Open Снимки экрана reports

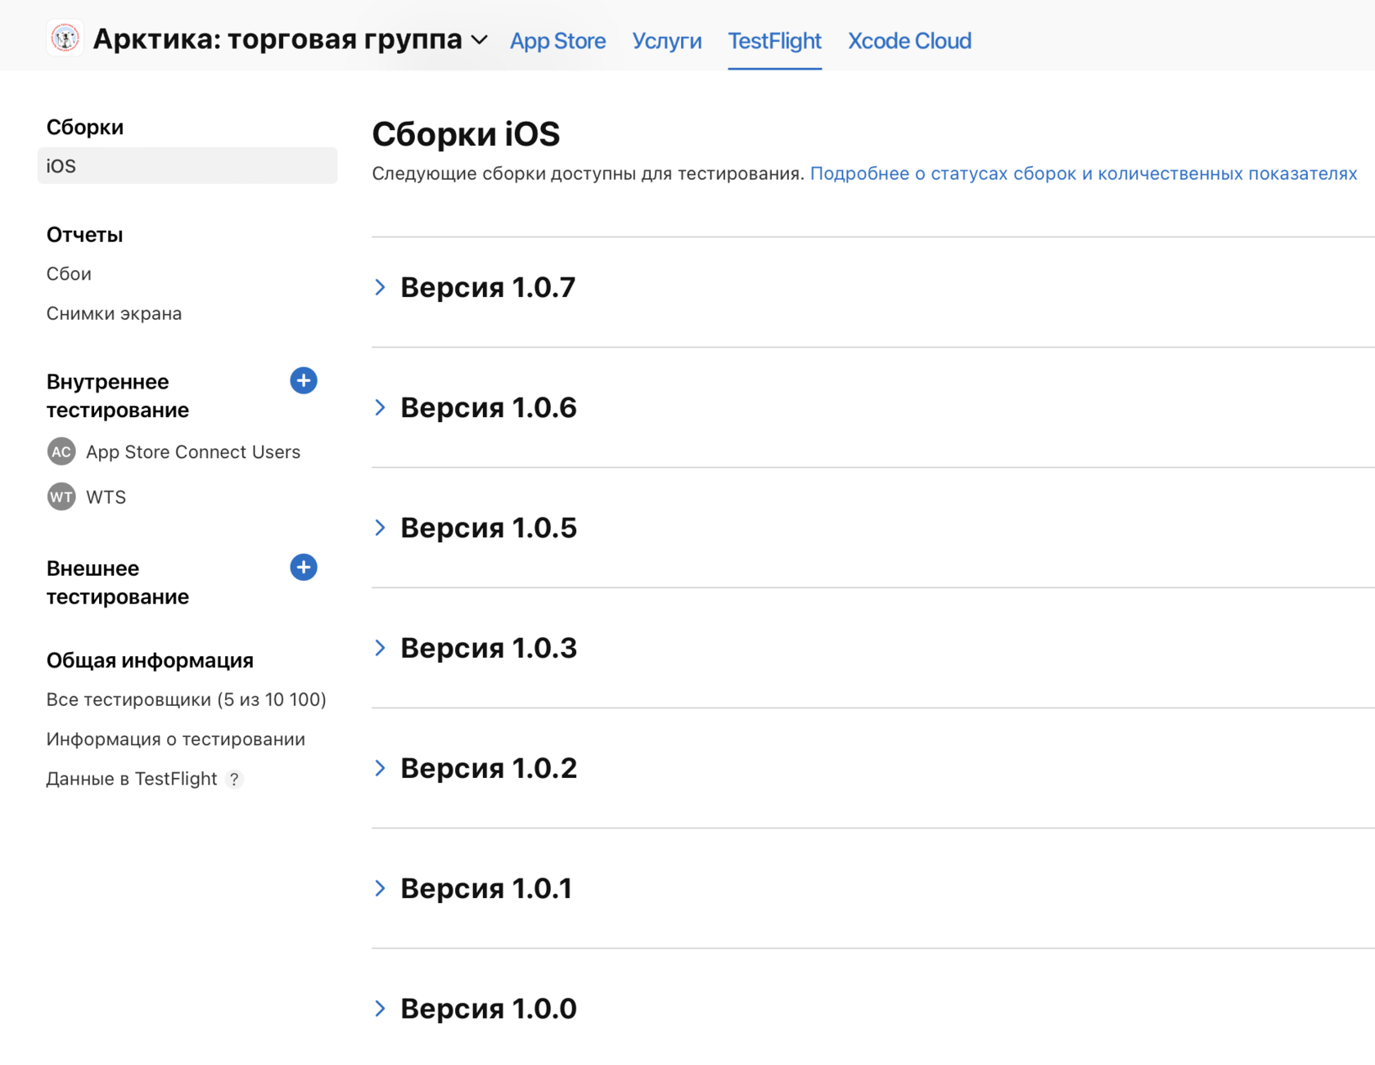click(x=114, y=313)
